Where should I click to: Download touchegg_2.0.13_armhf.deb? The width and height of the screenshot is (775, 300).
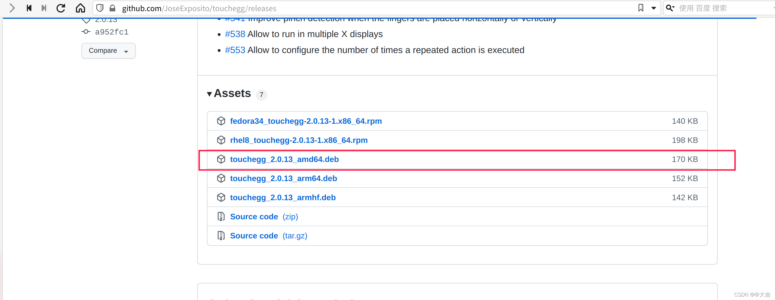[283, 198]
